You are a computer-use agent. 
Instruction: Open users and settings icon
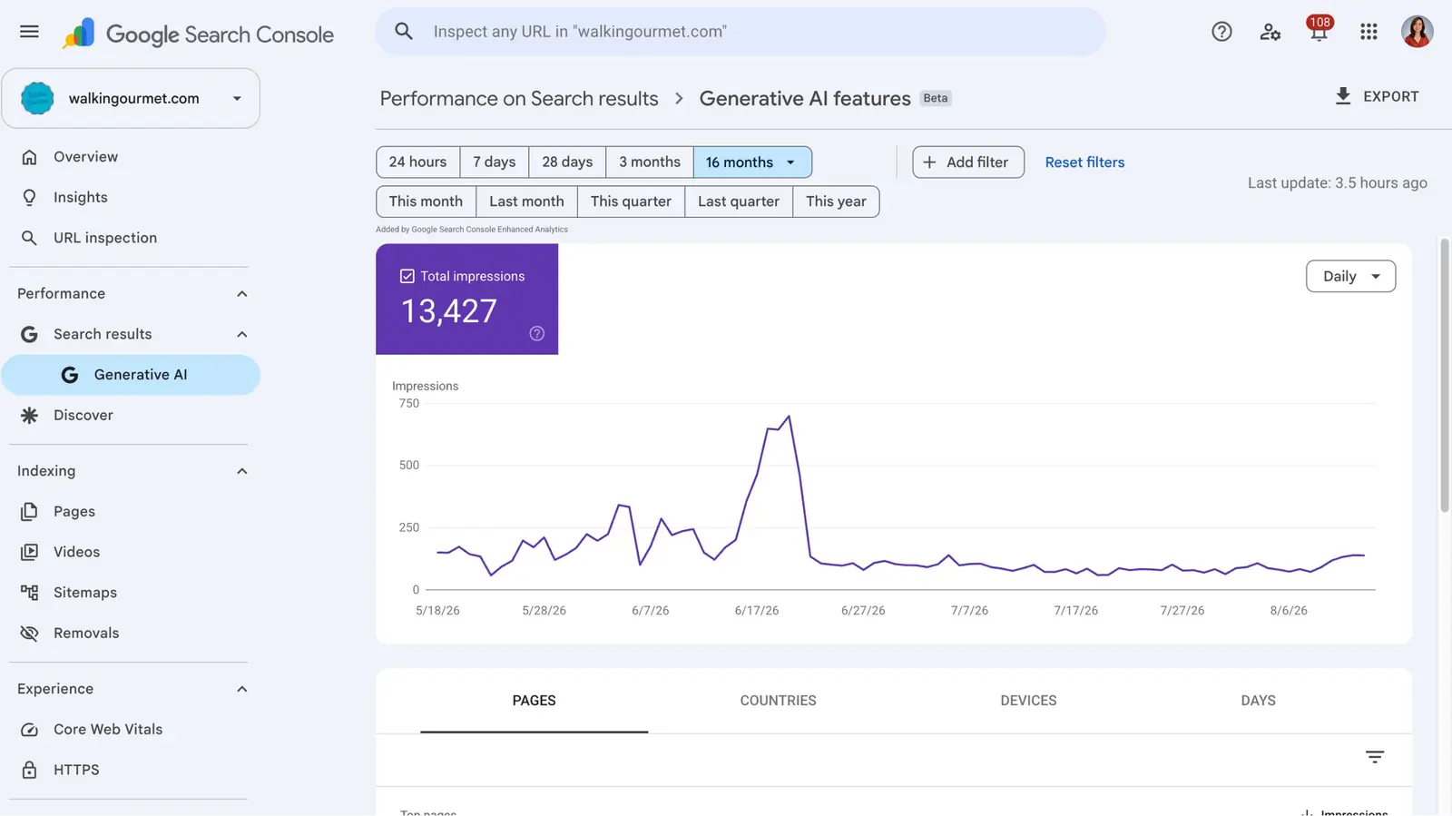(1270, 32)
